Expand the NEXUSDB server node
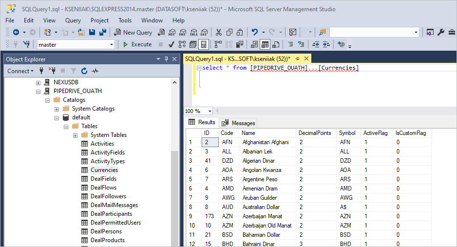The height and width of the screenshot is (247, 457). pos(38,83)
